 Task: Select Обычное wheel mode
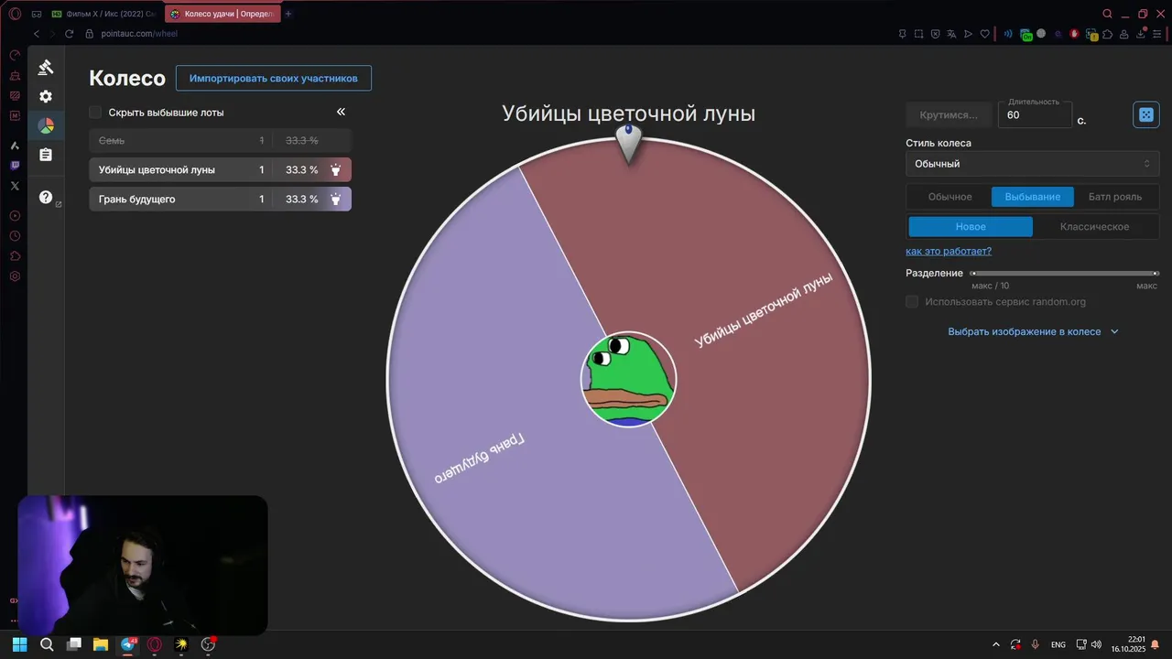pyautogui.click(x=950, y=197)
